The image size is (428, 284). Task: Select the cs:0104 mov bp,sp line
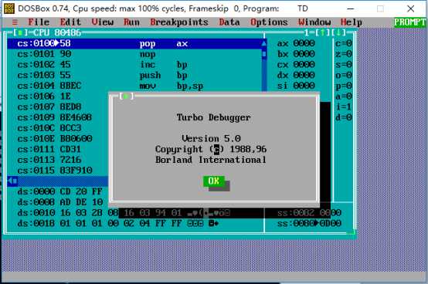134,86
